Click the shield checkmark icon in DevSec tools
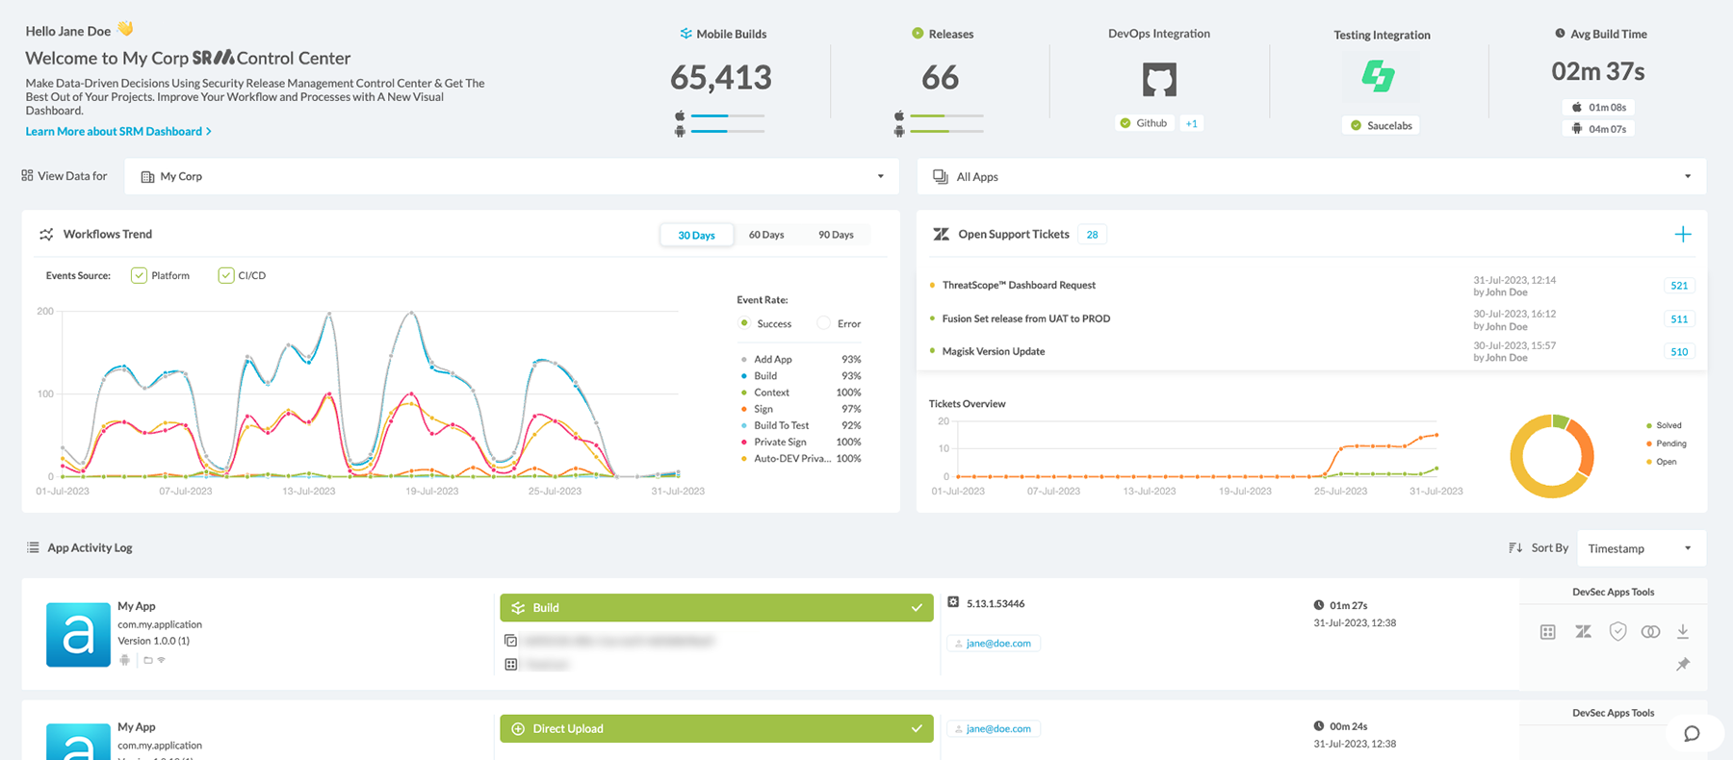The width and height of the screenshot is (1733, 760). [x=1617, y=632]
